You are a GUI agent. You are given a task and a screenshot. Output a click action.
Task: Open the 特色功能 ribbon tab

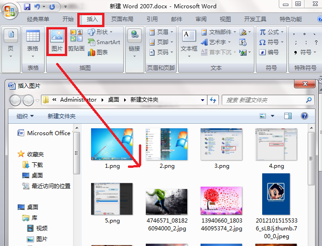click(x=291, y=19)
